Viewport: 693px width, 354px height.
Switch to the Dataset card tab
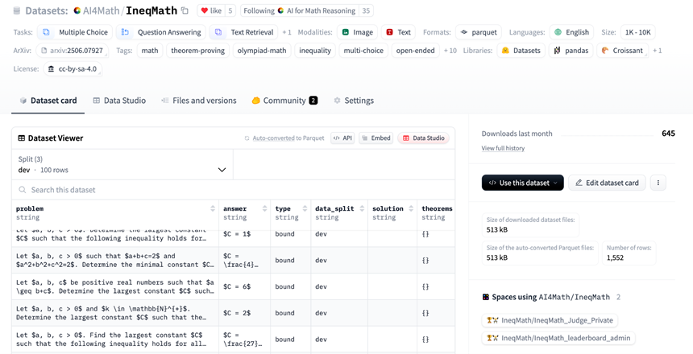click(48, 101)
